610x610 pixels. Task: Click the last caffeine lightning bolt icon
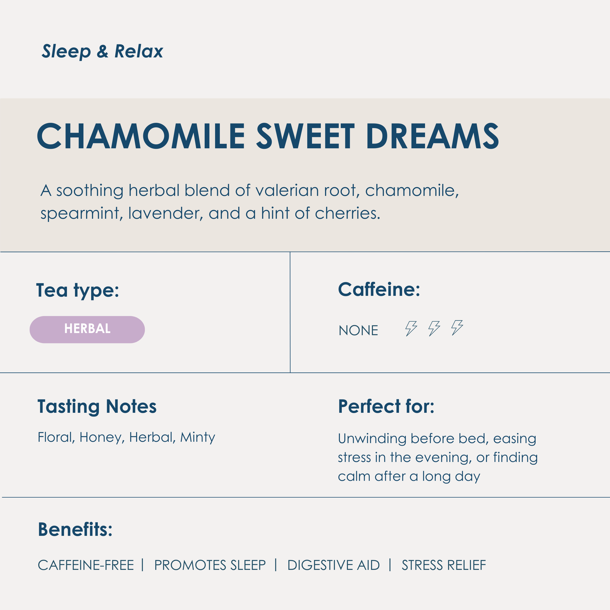(457, 327)
